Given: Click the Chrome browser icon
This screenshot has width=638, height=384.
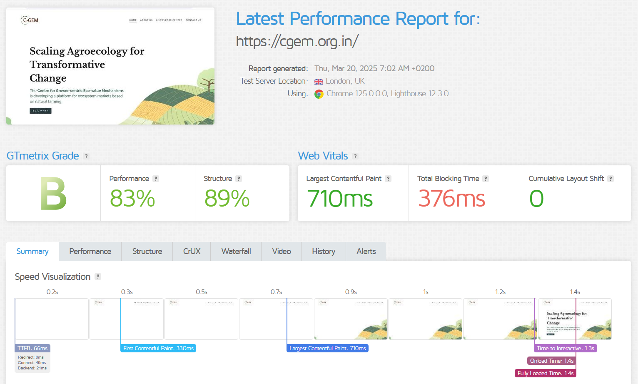Looking at the screenshot, I should [319, 94].
